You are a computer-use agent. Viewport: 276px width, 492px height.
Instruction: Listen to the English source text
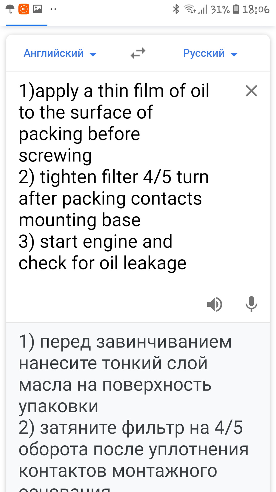click(215, 304)
